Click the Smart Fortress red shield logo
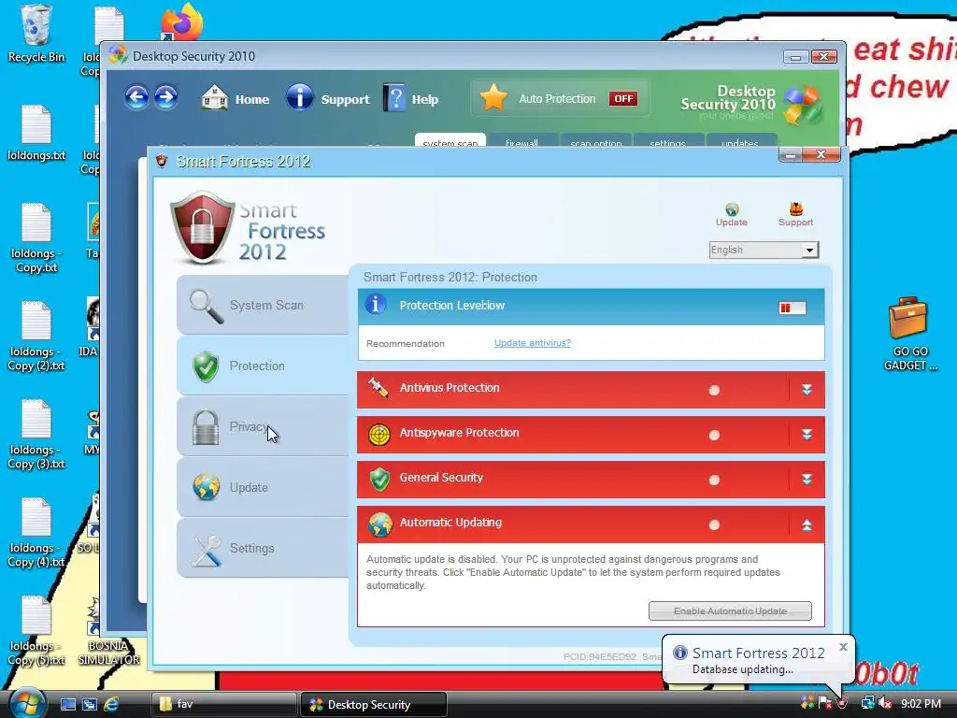 202,227
